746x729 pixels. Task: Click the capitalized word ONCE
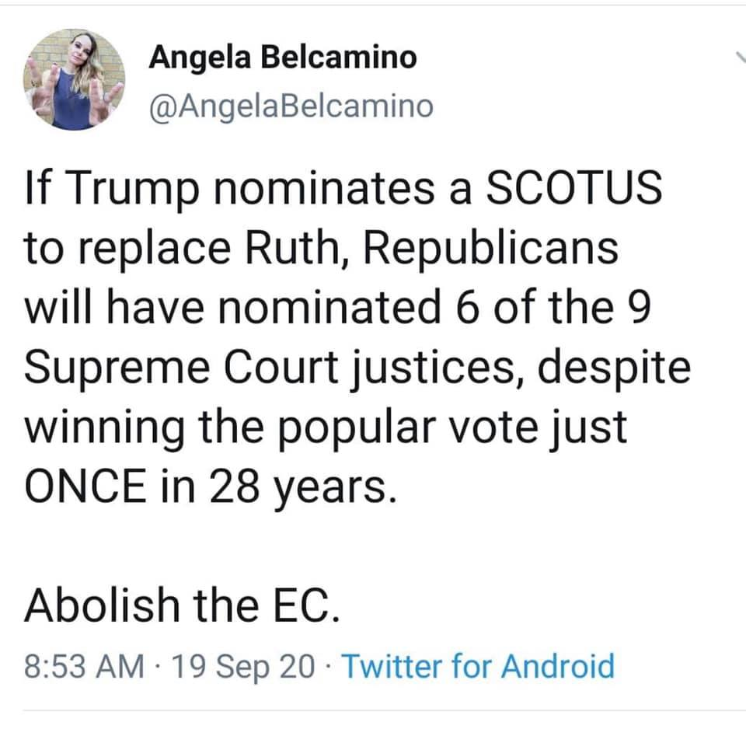tap(85, 486)
